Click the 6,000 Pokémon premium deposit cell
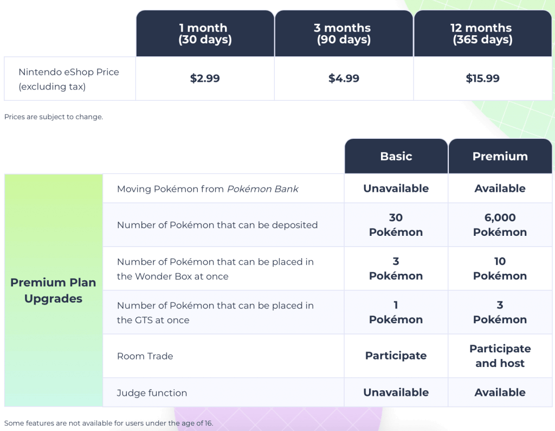This screenshot has width=555, height=431. point(500,225)
